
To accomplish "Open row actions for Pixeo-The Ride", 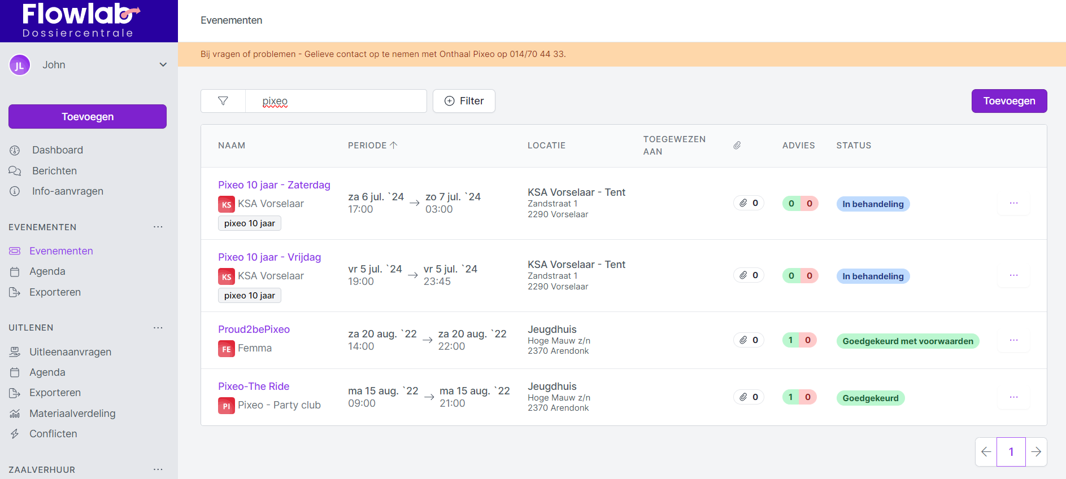I will (x=1013, y=397).
